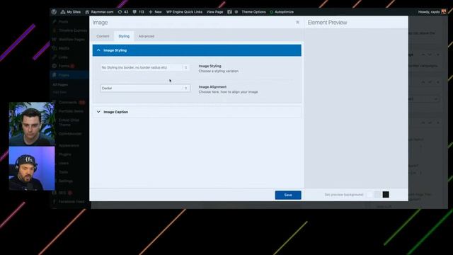Open All Pages submenu item
Image resolution: width=453 pixels, height=255 pixels.
(60, 85)
